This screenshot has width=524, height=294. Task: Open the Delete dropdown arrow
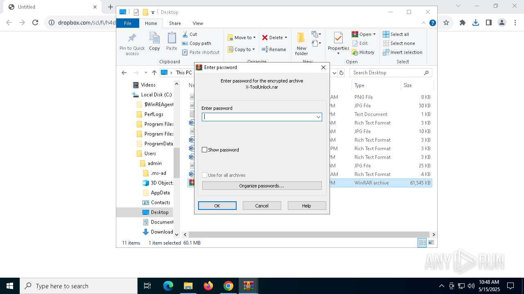pyautogui.click(x=286, y=38)
